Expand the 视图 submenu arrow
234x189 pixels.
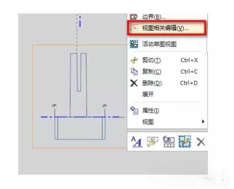203,122
